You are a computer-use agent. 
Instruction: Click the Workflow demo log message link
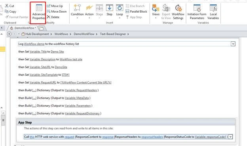(34, 44)
